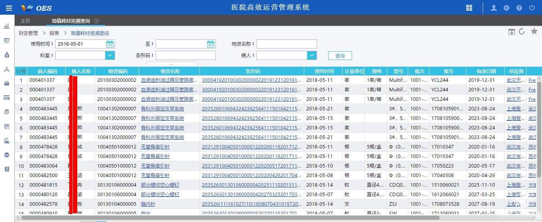Open row 10 supplier link 武汉吉

coord(516,166)
